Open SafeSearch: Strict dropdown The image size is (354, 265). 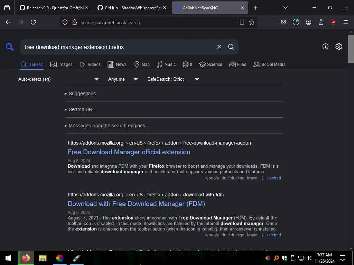[173, 79]
